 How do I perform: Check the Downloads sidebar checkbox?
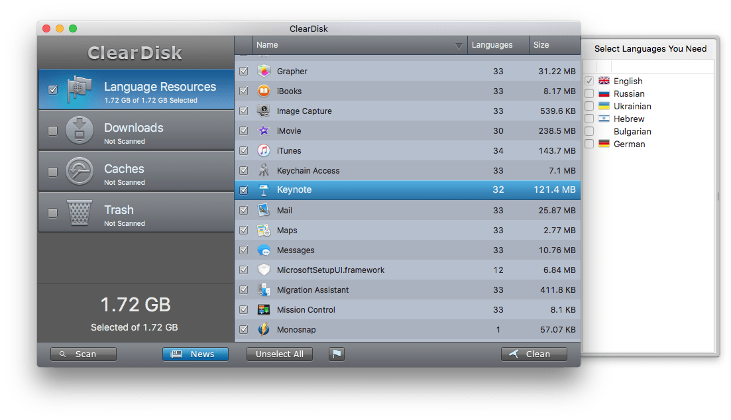point(52,131)
